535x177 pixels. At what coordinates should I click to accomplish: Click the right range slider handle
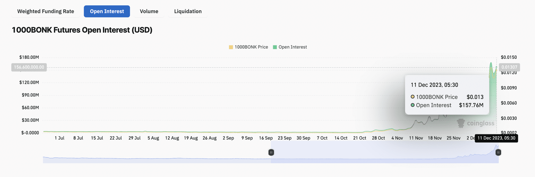(x=498, y=152)
